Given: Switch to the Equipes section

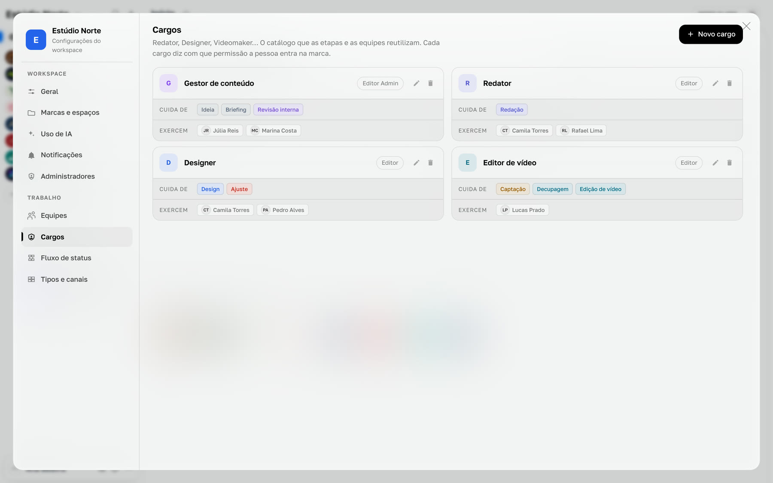Looking at the screenshot, I should 77,215.
